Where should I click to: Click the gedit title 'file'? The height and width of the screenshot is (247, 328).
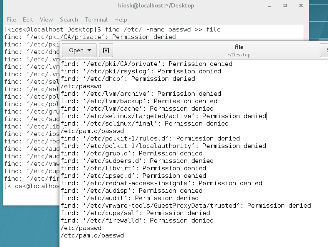pyautogui.click(x=239, y=47)
